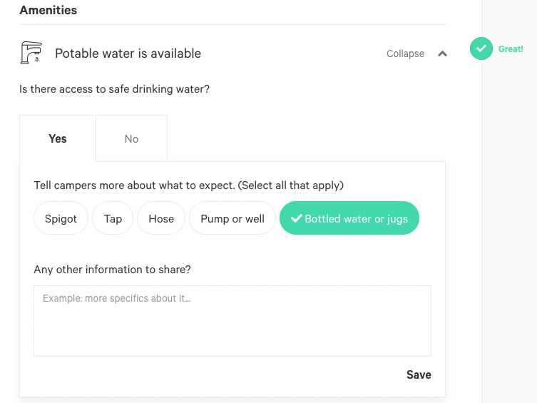Select the Yes tab

click(58, 138)
